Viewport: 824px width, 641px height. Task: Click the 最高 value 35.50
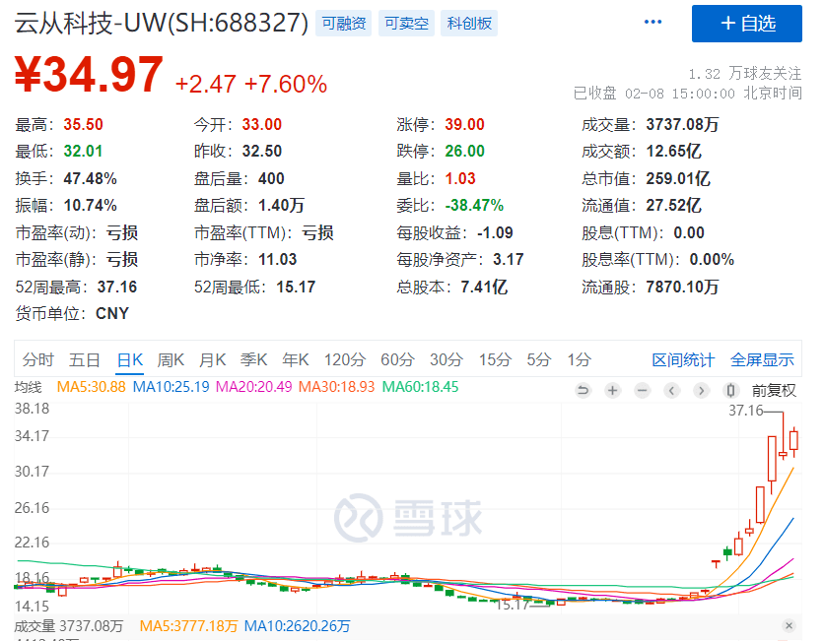coord(83,124)
